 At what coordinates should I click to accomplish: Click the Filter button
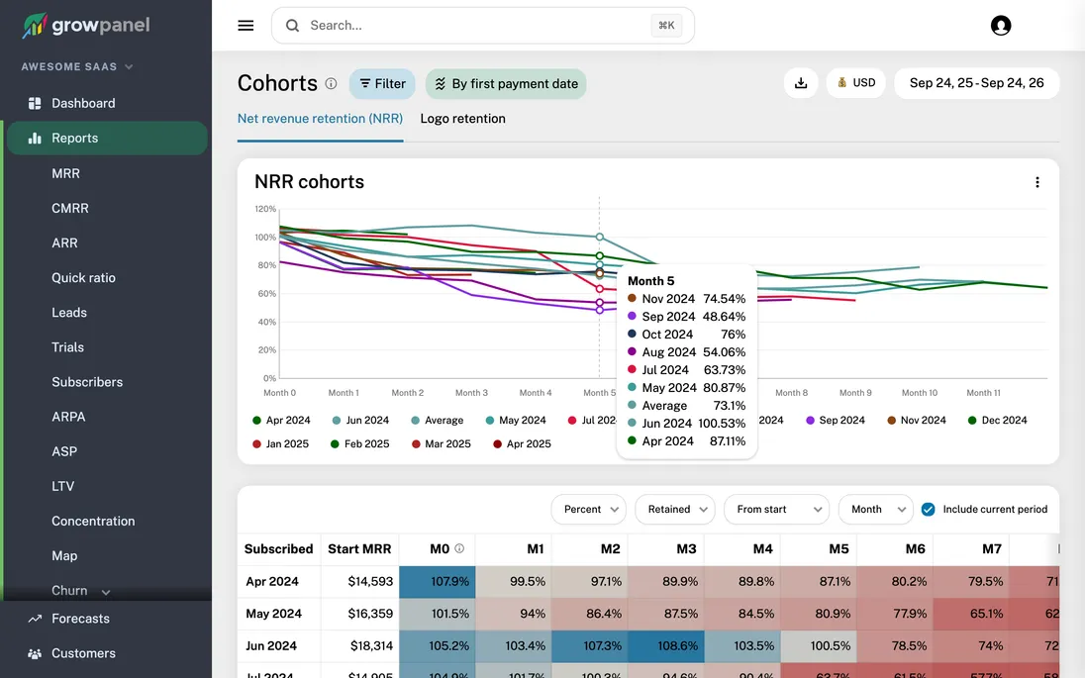point(382,84)
